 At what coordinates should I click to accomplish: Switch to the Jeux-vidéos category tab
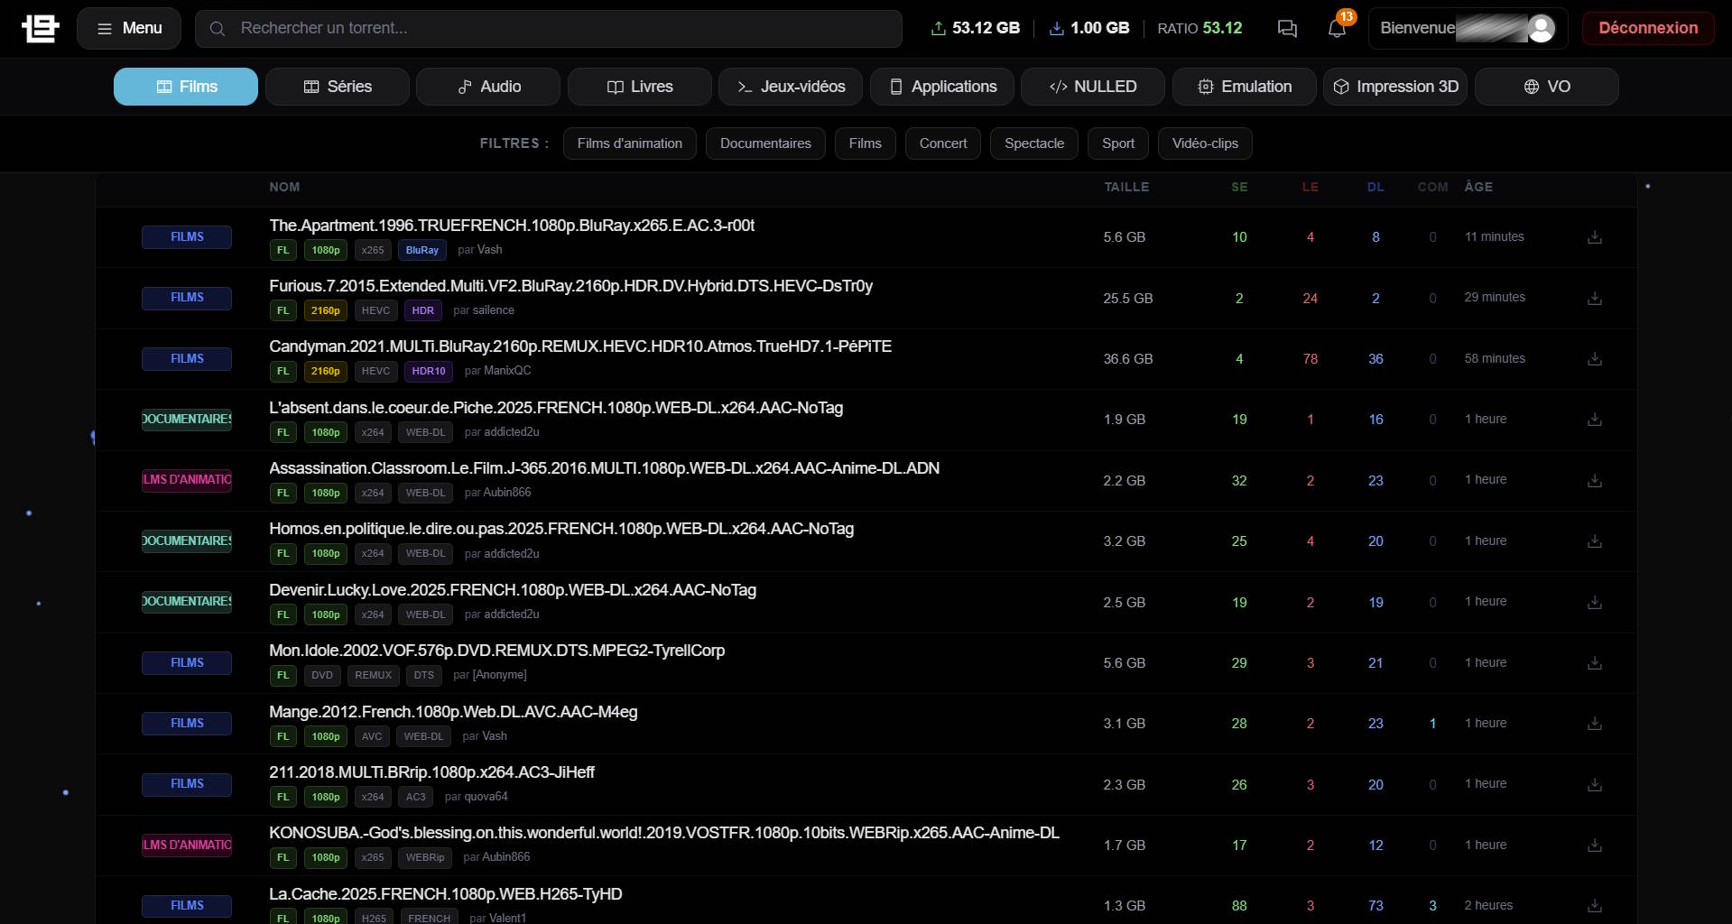click(791, 87)
